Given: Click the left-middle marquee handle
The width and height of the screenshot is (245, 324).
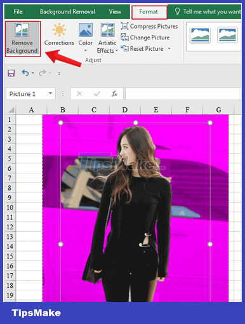Looking at the screenshot, I should tap(61, 245).
